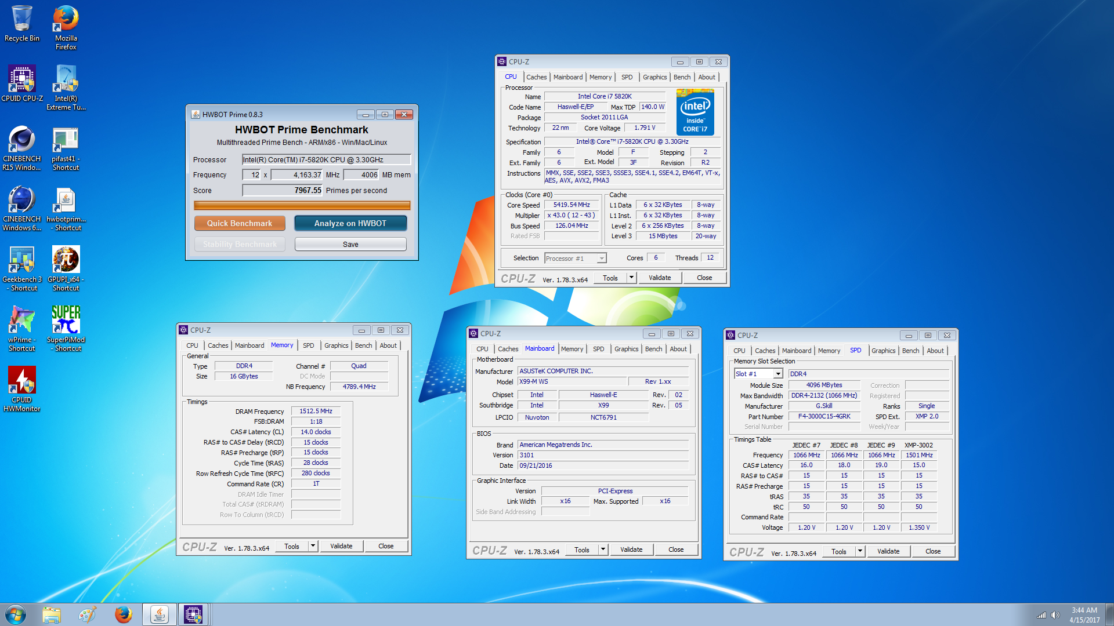Click Save in HWBOT Prime
The width and height of the screenshot is (1114, 626).
[x=350, y=244]
